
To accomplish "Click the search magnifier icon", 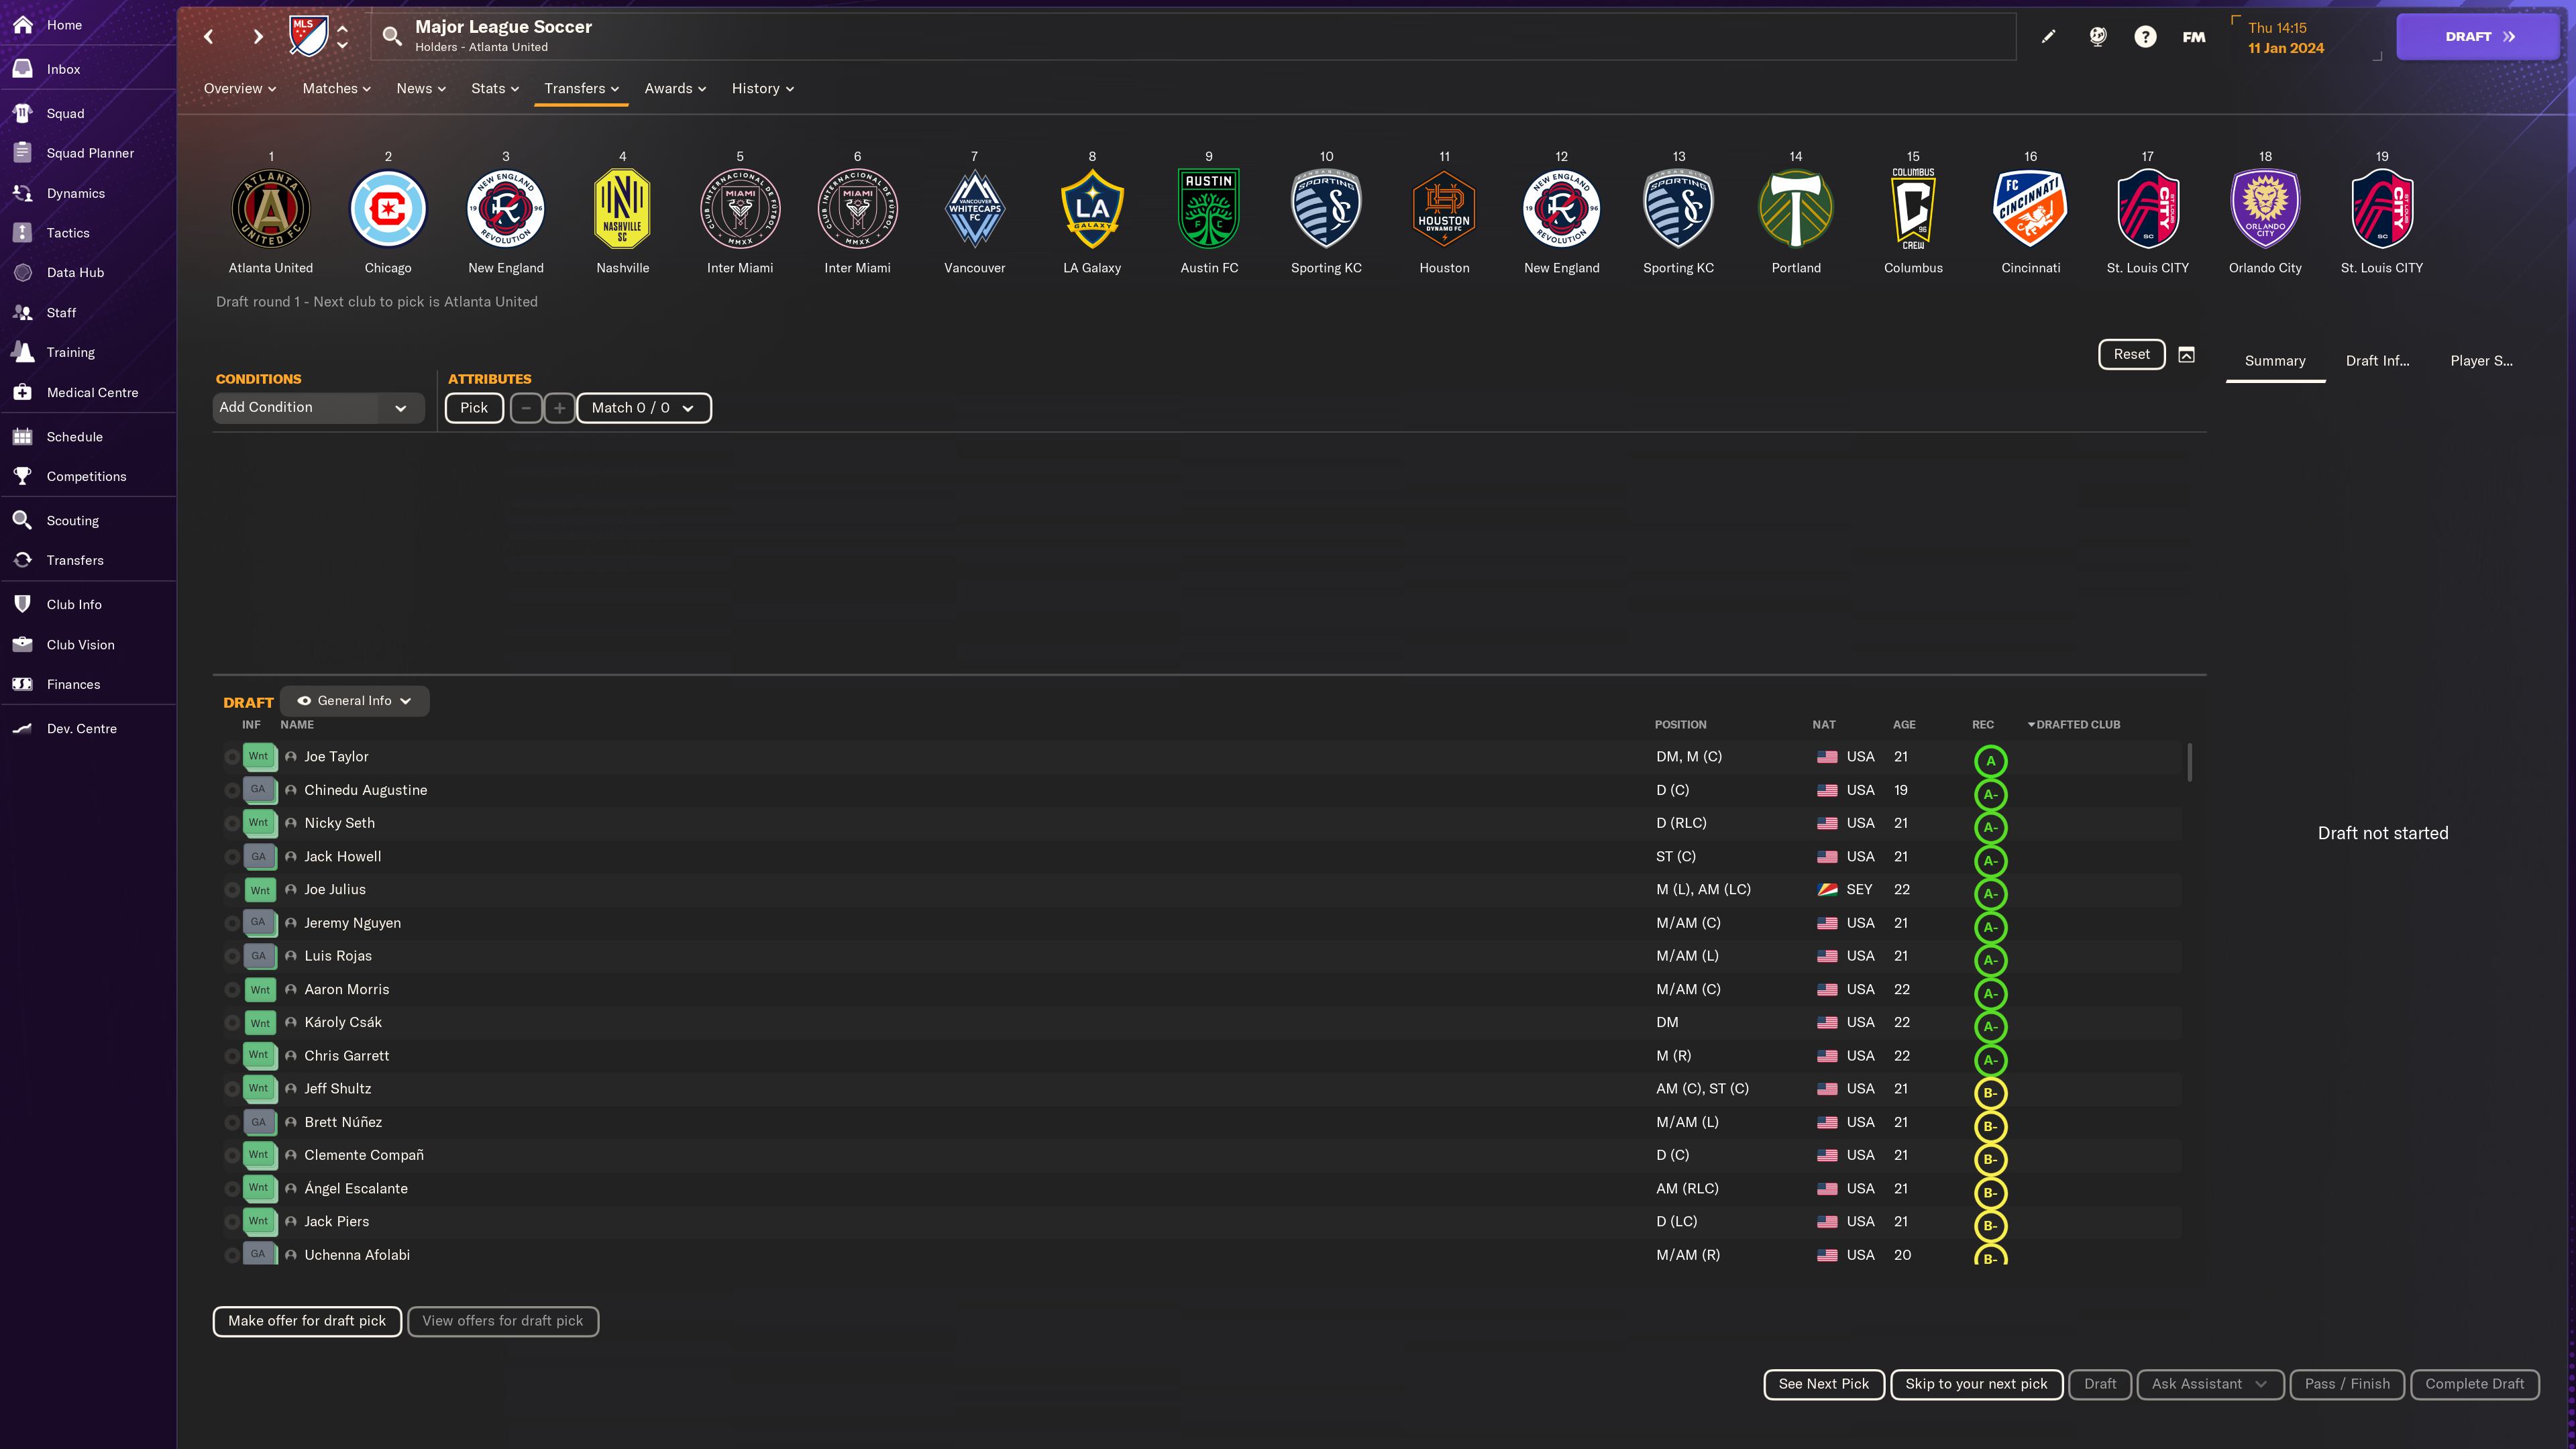I will click(x=392, y=37).
